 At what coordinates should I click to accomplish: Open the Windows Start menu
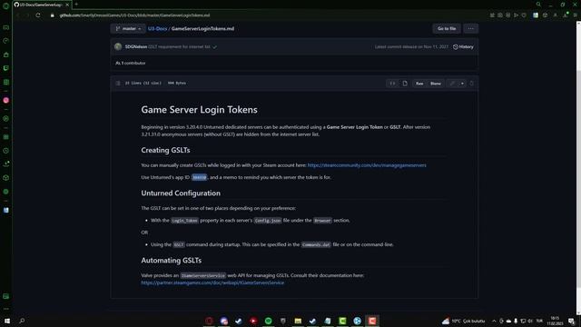tap(7, 321)
